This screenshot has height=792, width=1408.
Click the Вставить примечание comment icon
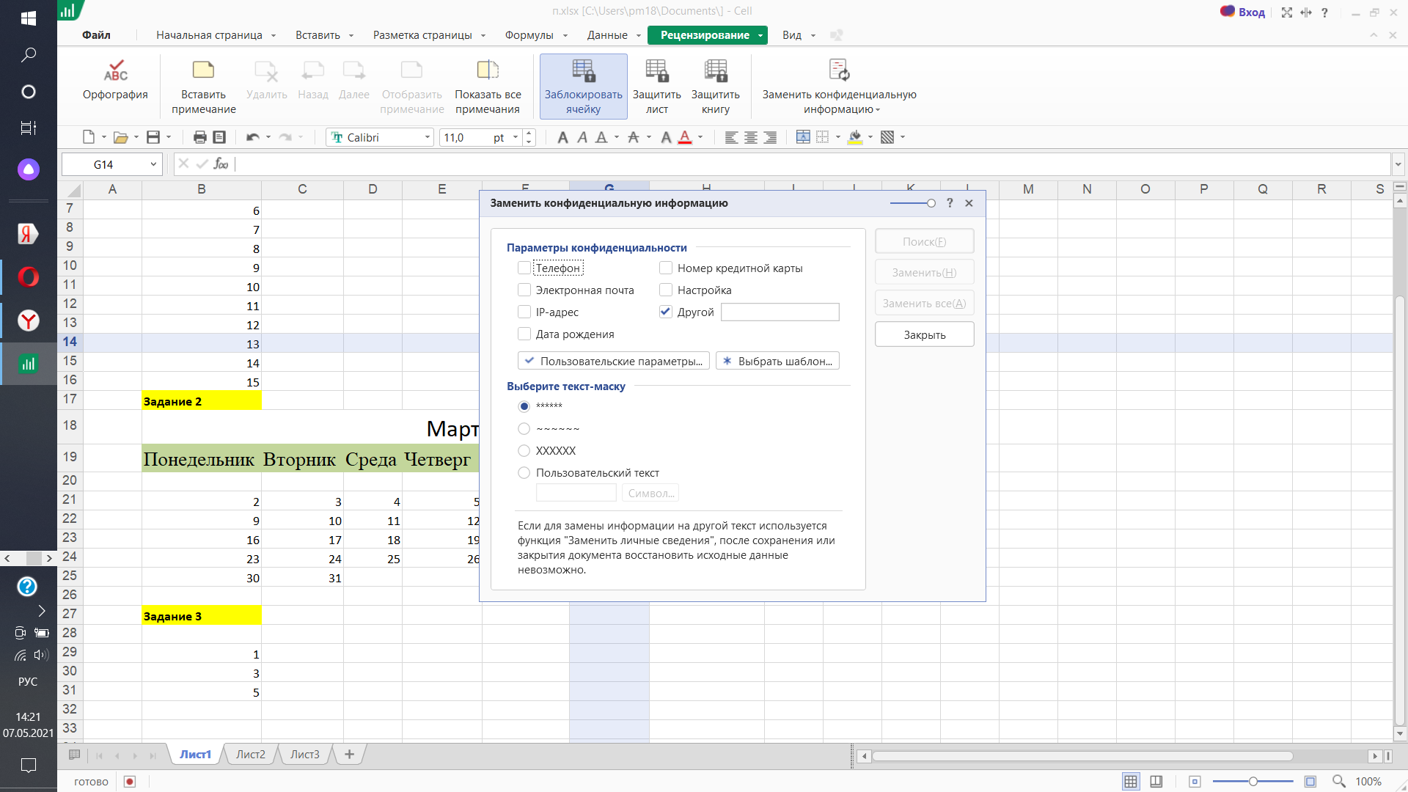coord(203,70)
